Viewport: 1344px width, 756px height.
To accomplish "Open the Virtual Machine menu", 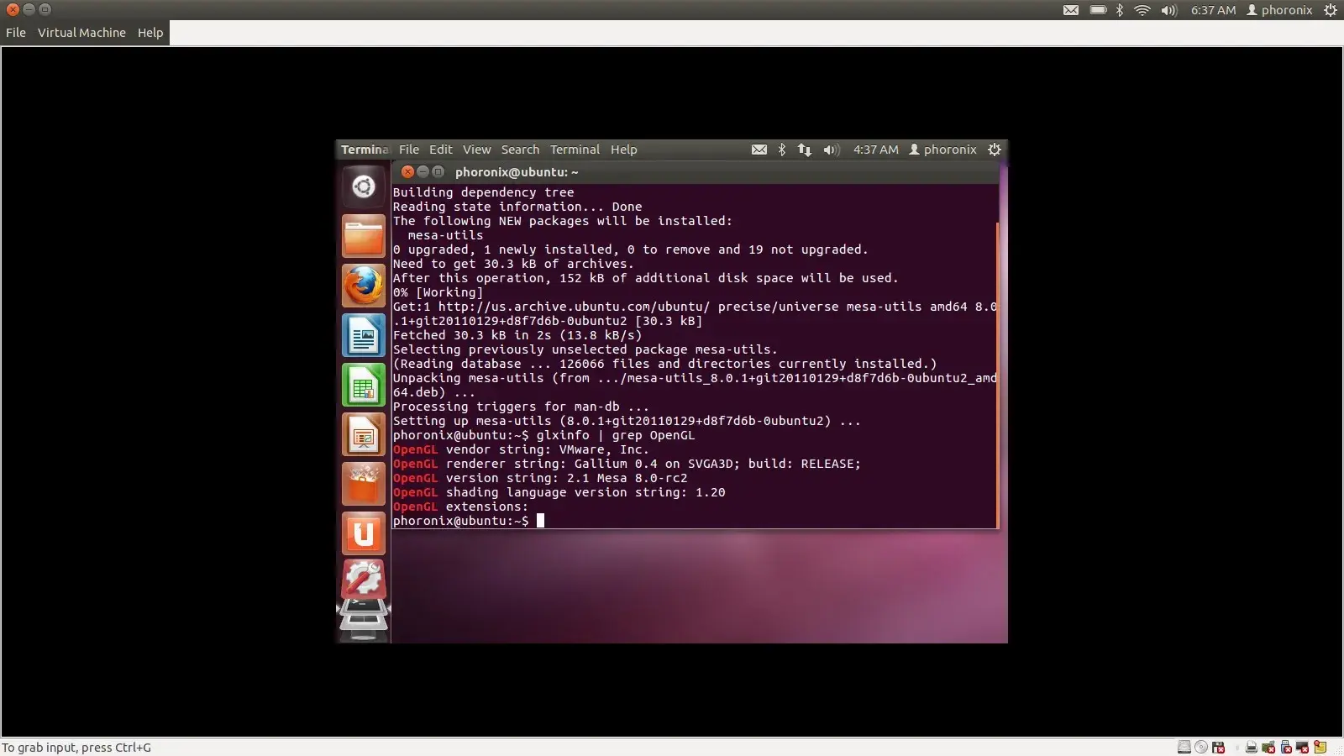I will pyautogui.click(x=81, y=33).
